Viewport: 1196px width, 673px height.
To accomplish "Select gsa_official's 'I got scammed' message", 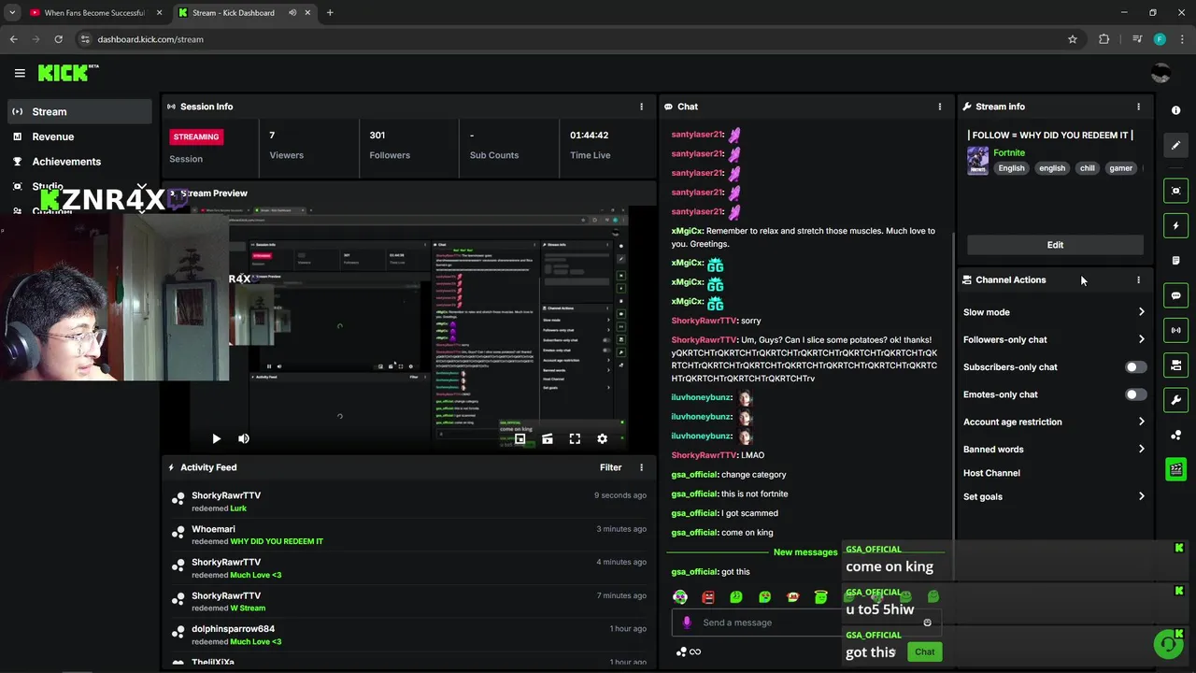I will [x=724, y=513].
